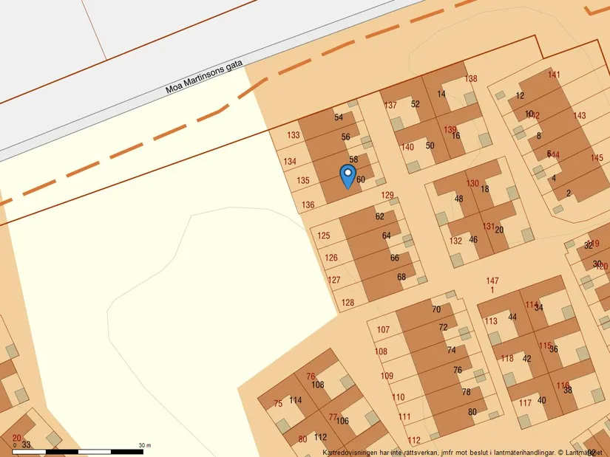Click the street label Moa Martinsons gata
Viewport: 610px width, 457px height.
(204, 77)
